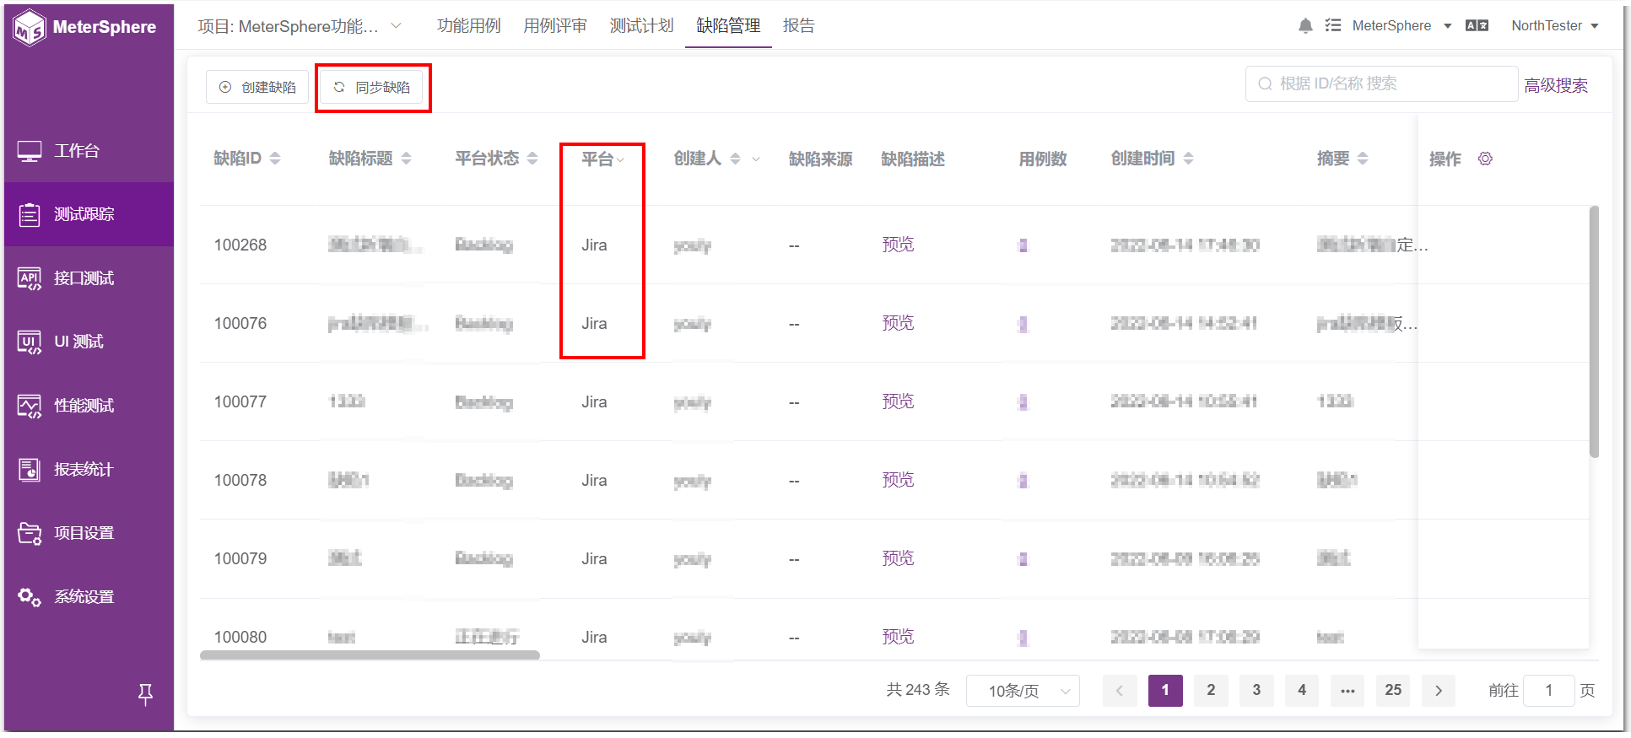1631x738 pixels.
Task: Open the MeterSphere workspace dropdown
Action: [1401, 26]
